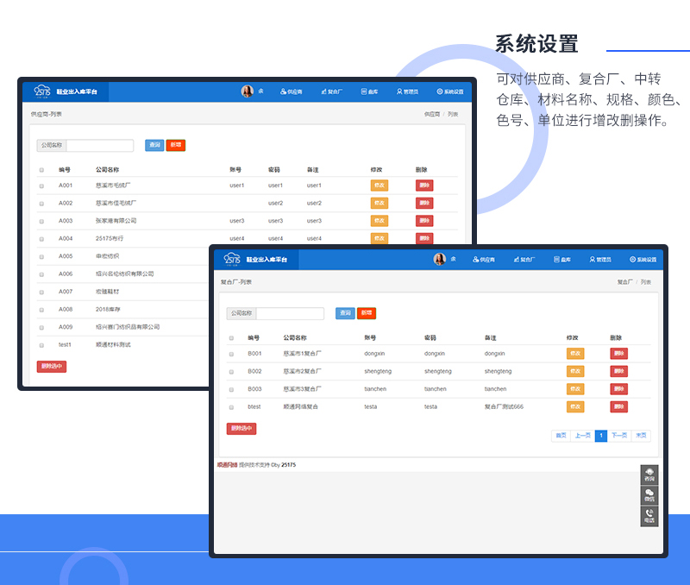Screen dimensions: 690x585
Task: Click the 2STS logo in 复合厂 window
Action: pos(233,259)
